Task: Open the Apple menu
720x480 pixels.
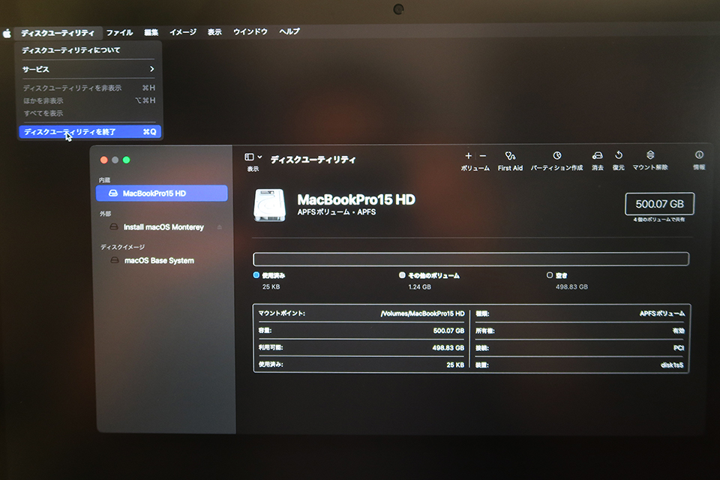Action: pyautogui.click(x=7, y=34)
